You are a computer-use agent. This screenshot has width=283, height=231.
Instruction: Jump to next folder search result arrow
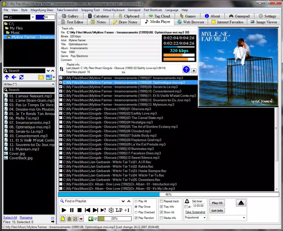point(48,71)
